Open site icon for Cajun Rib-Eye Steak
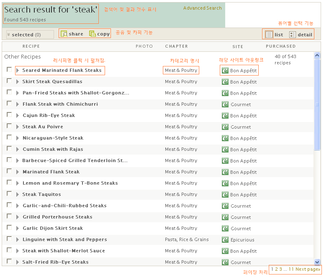The height and width of the screenshot is (277, 324). point(225,116)
